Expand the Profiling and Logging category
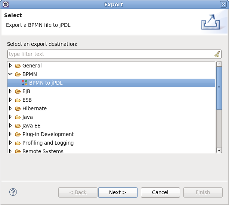 click(10, 143)
